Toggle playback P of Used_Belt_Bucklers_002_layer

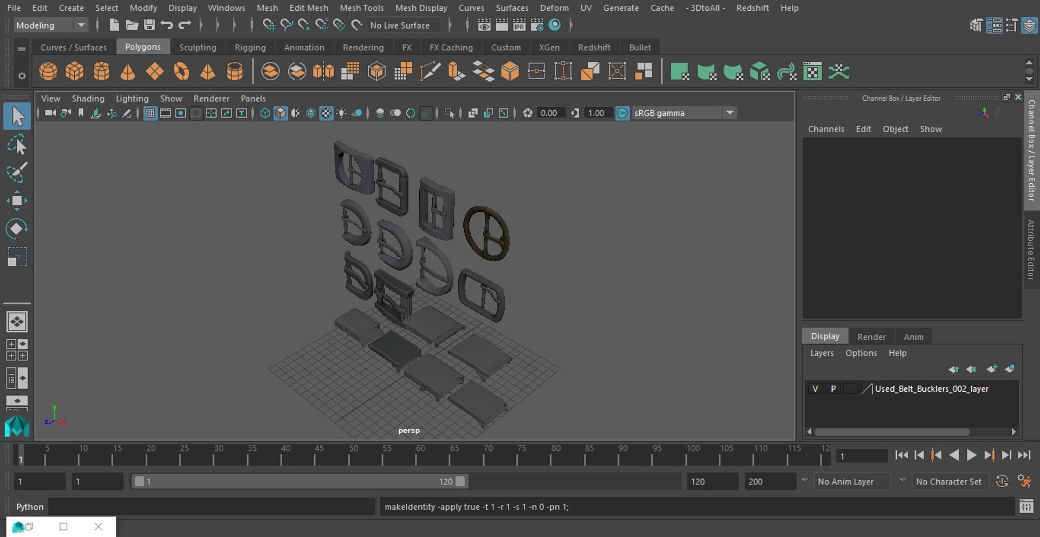[833, 389]
